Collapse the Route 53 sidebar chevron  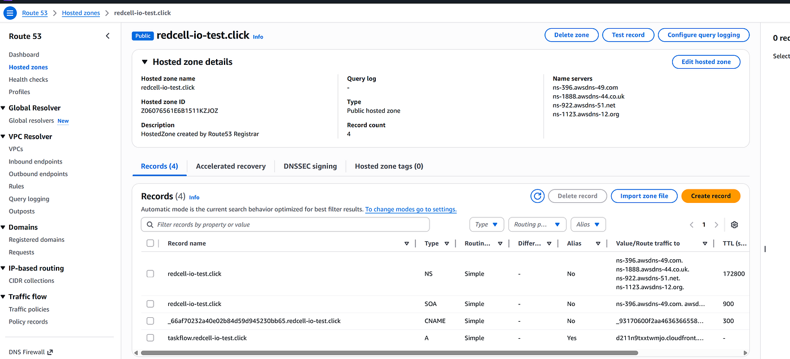click(108, 36)
